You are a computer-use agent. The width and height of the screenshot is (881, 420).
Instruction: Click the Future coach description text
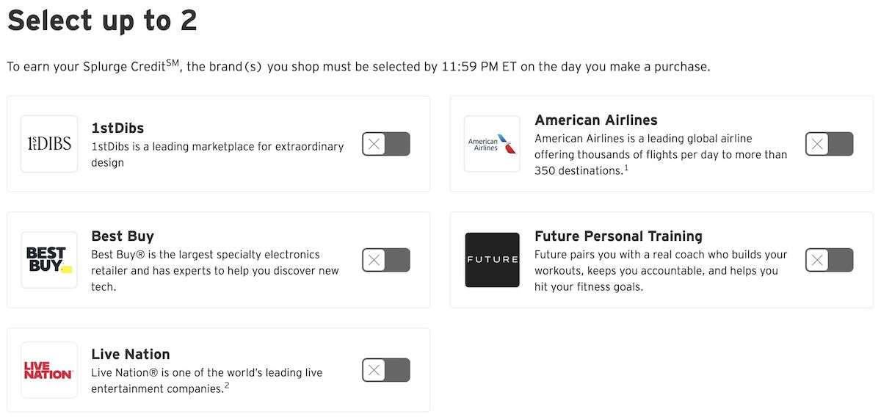[661, 270]
